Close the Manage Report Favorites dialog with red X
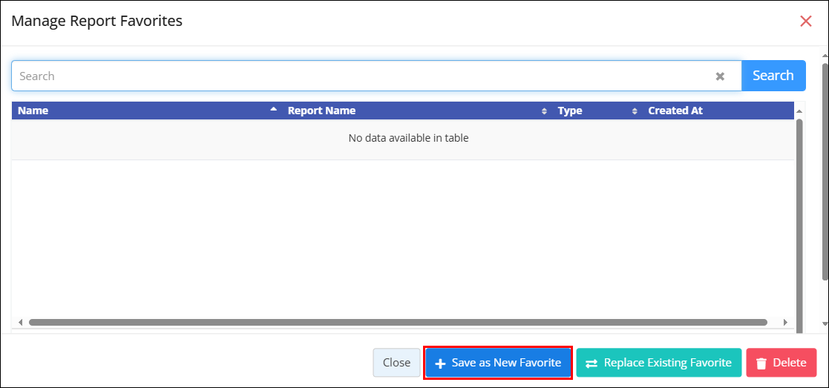The width and height of the screenshot is (829, 388). coord(806,22)
